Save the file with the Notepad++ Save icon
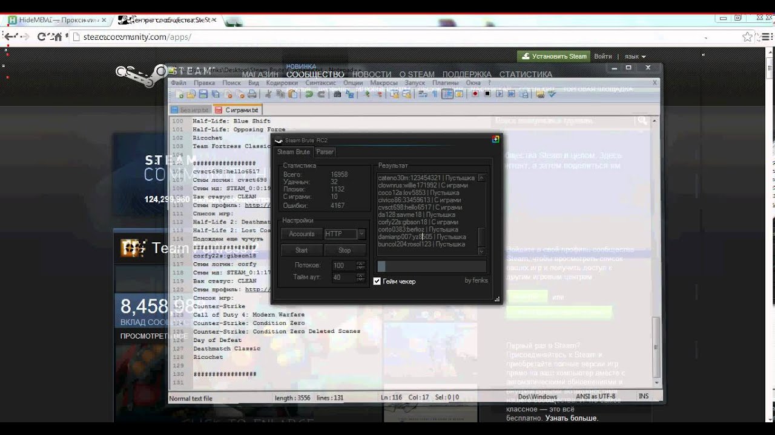Viewport: 775px width, 435px height. tap(203, 94)
